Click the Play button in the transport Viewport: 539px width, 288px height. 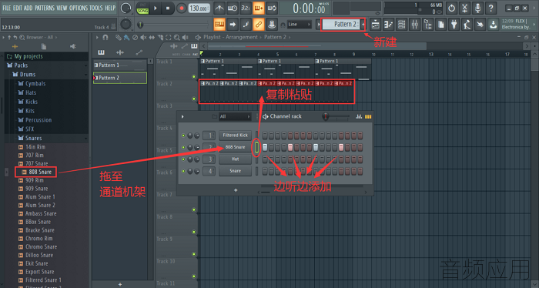156,8
